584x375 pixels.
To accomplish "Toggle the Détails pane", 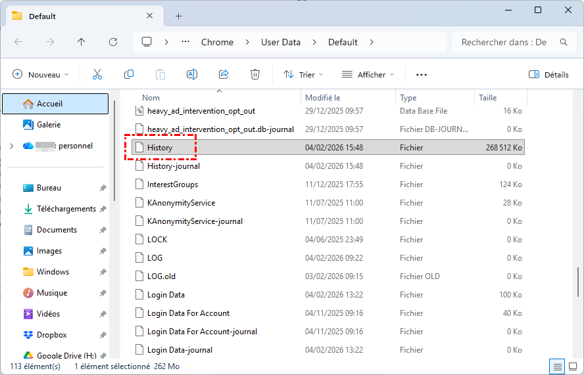I will tap(548, 75).
